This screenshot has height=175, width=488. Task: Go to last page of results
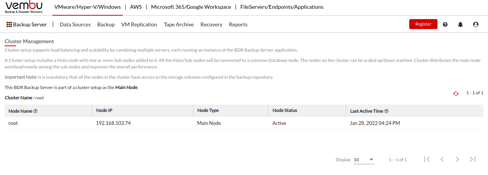point(473,159)
